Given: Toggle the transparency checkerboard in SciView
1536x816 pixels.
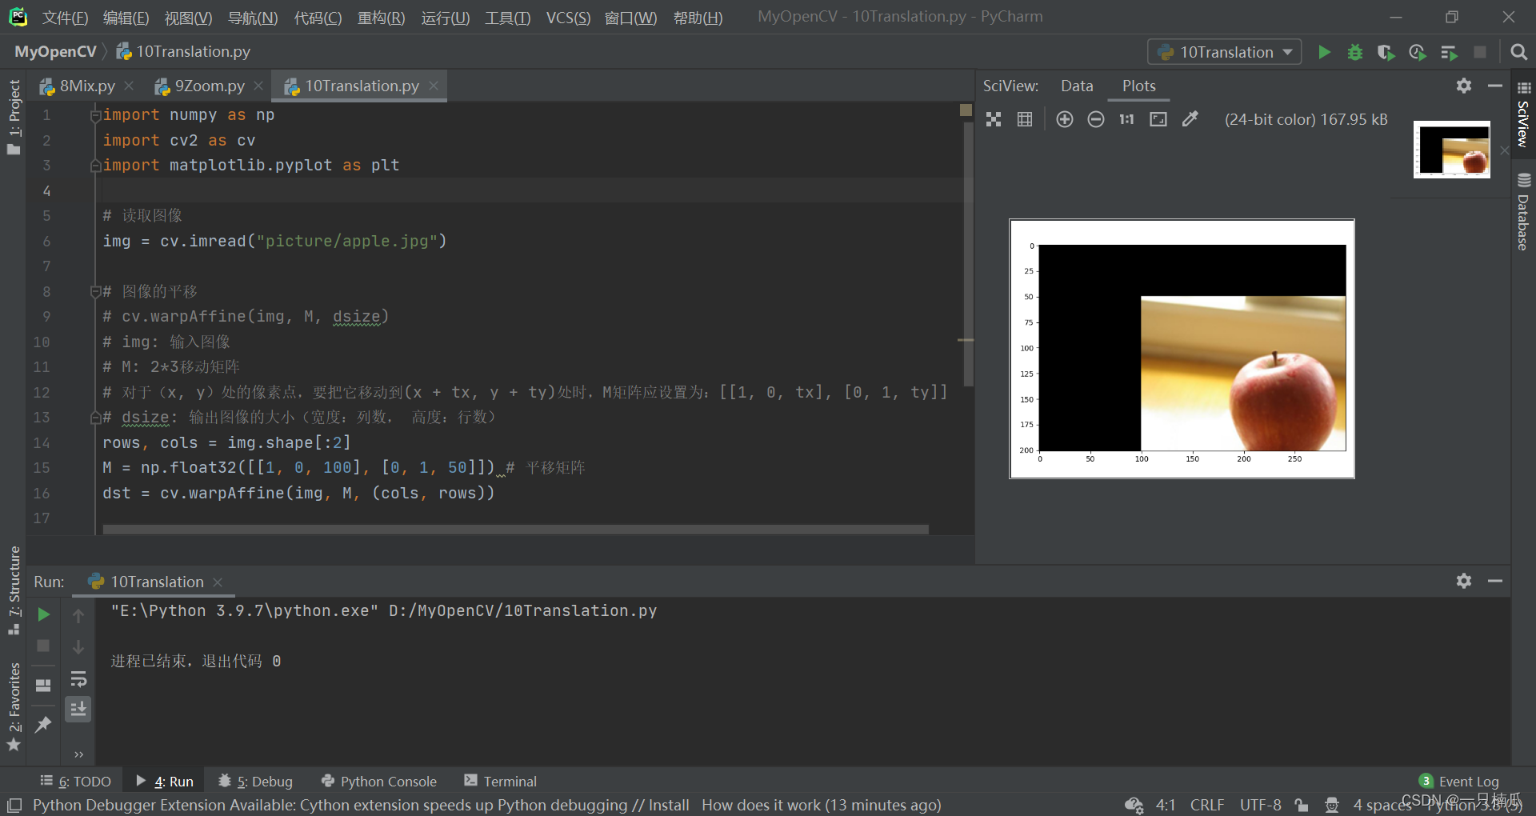Looking at the screenshot, I should [994, 119].
